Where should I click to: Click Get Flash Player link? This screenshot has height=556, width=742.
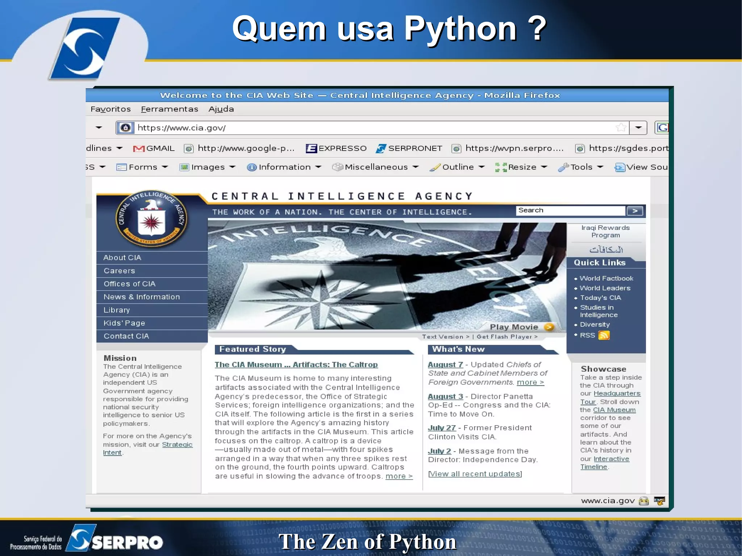click(507, 337)
